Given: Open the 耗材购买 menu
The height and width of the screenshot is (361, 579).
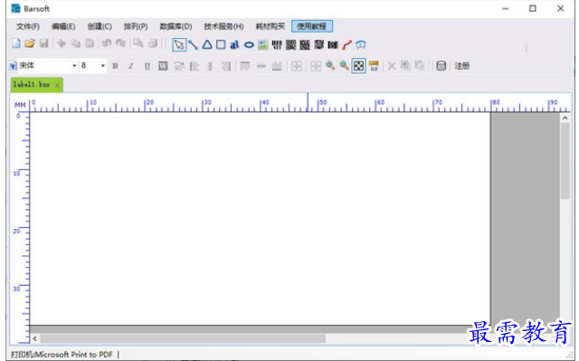Looking at the screenshot, I should coord(271,26).
